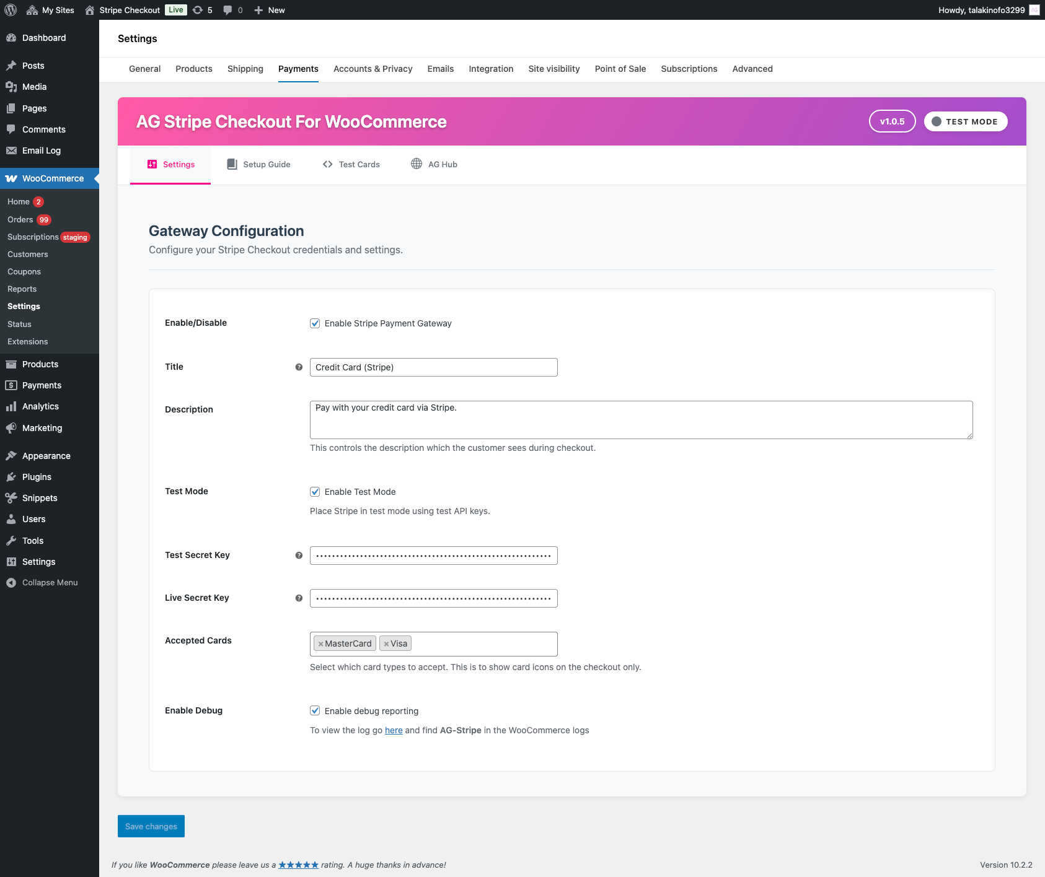The height and width of the screenshot is (877, 1045).
Task: Click the Save changes button
Action: tap(151, 826)
